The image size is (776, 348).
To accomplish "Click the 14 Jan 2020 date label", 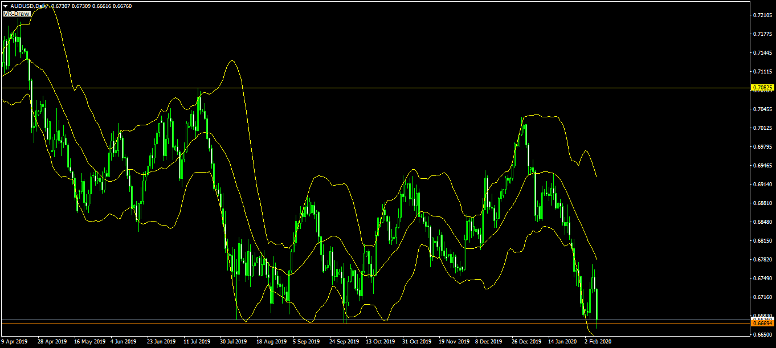I will [x=562, y=342].
